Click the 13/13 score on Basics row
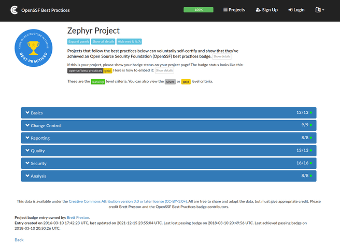This screenshot has width=340, height=251. pyautogui.click(x=302, y=112)
